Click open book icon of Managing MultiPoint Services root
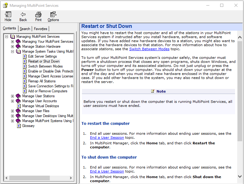The image size is (244, 184). (13, 37)
